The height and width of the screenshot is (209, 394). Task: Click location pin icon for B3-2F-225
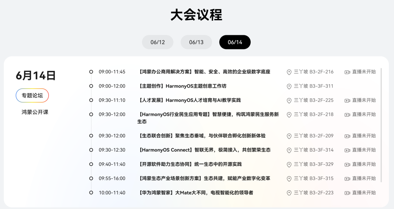tap(289, 101)
